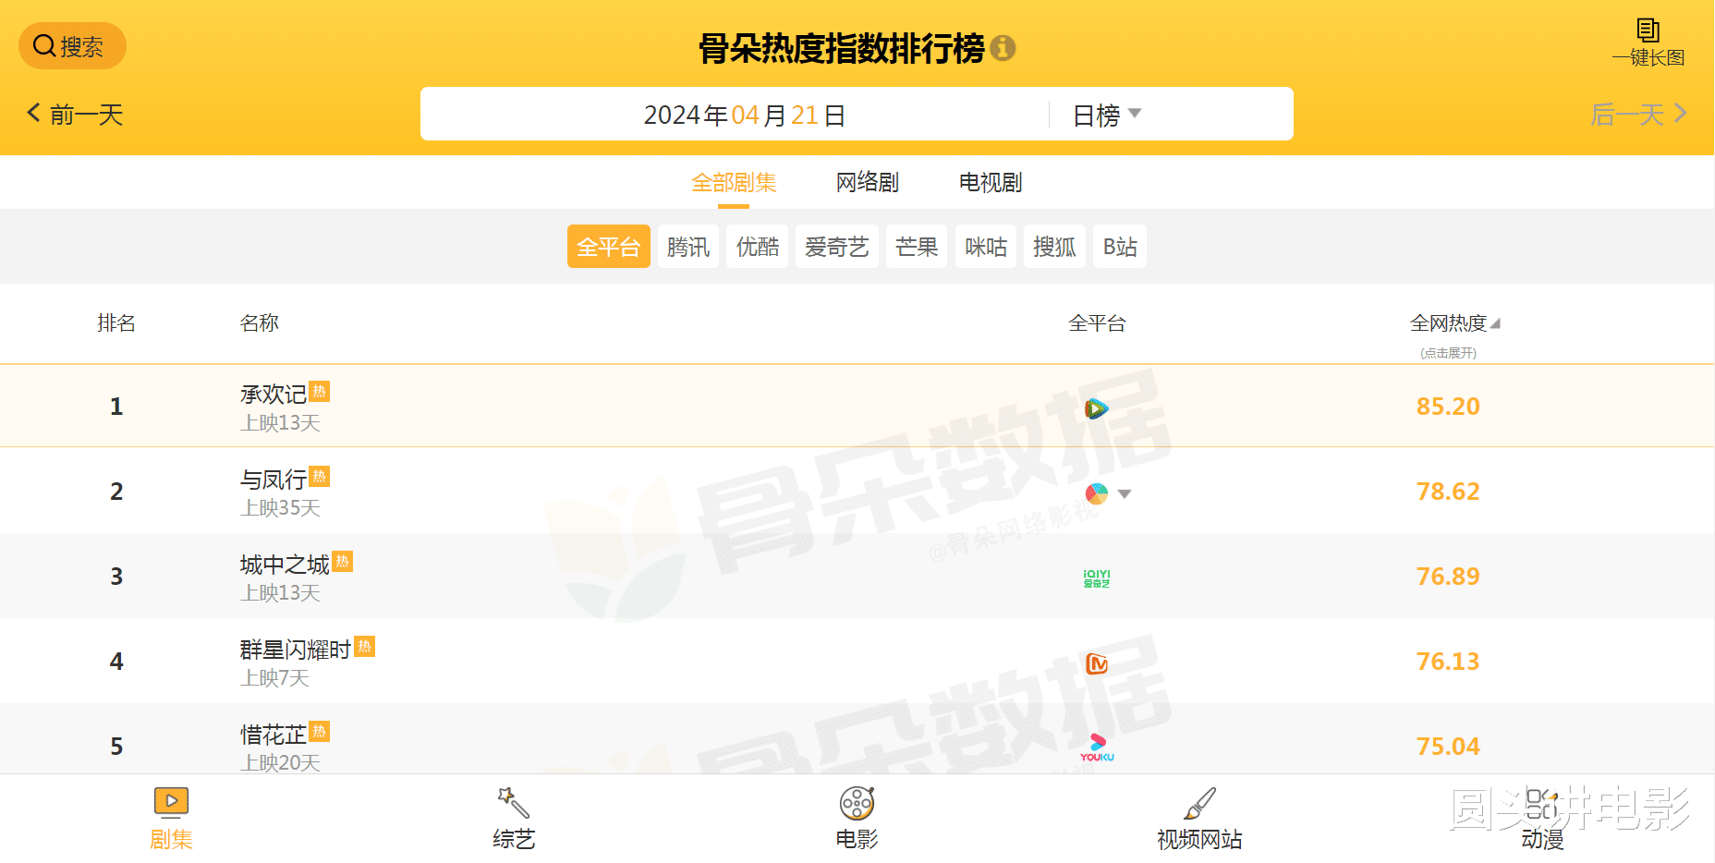1715x863 pixels.
Task: Click the heat value 76.89
Action: pos(1448,577)
